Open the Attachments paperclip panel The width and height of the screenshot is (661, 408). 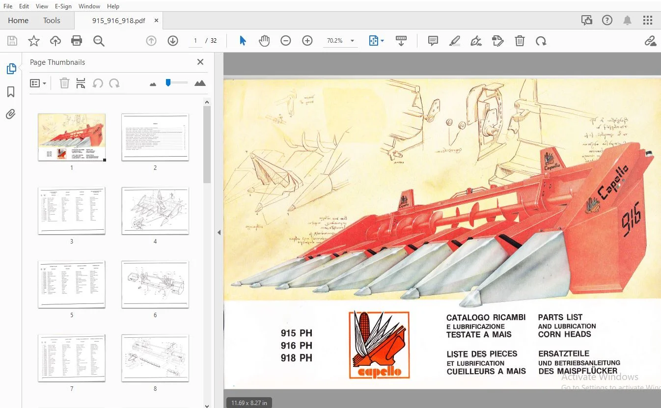[11, 114]
